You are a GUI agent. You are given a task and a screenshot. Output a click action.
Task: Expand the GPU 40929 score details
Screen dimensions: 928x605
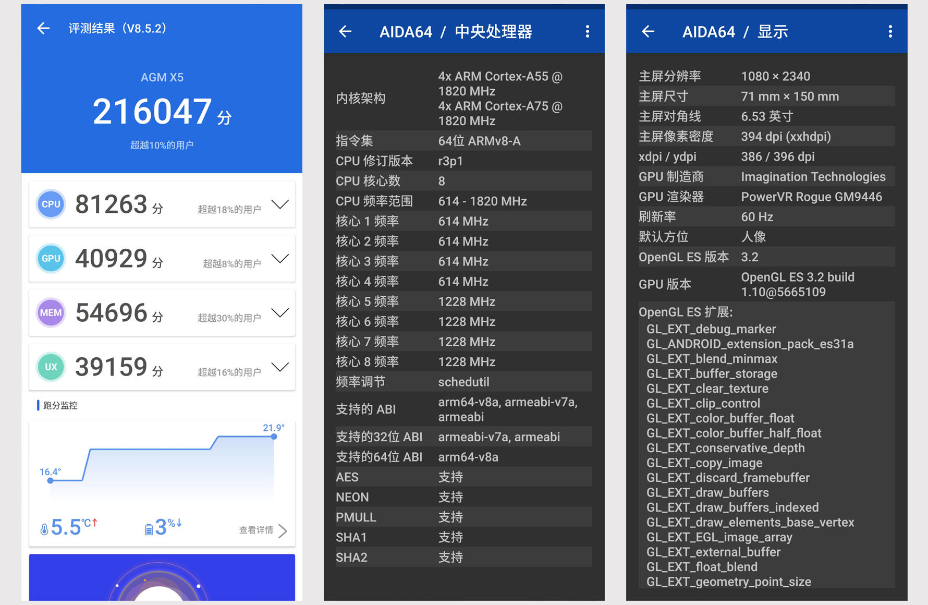pyautogui.click(x=280, y=259)
